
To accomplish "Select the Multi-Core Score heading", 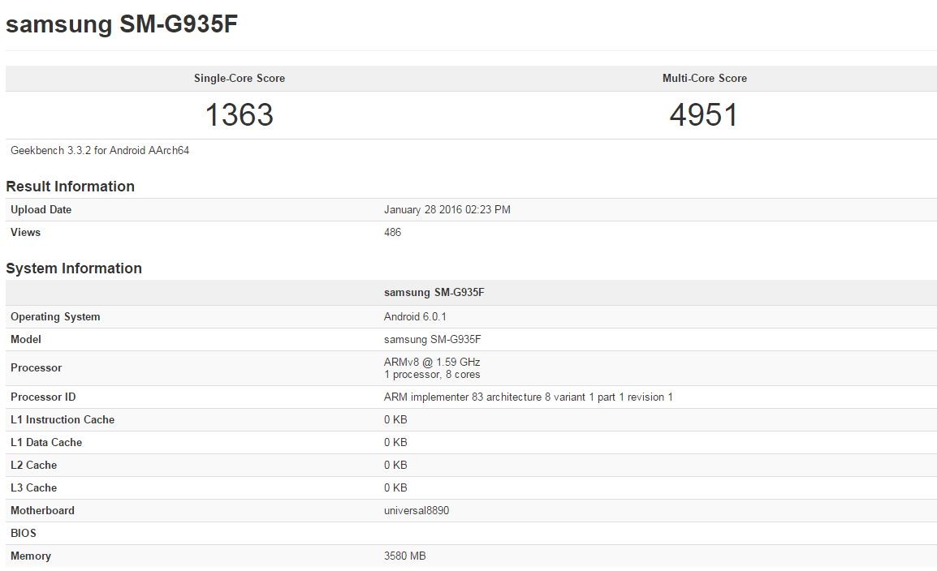I will click(x=705, y=78).
